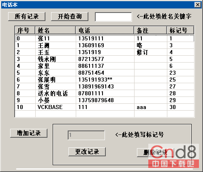Sort by the 序号 column header
Image resolution: width=203 pixels, height=172 pixels.
click(25, 30)
